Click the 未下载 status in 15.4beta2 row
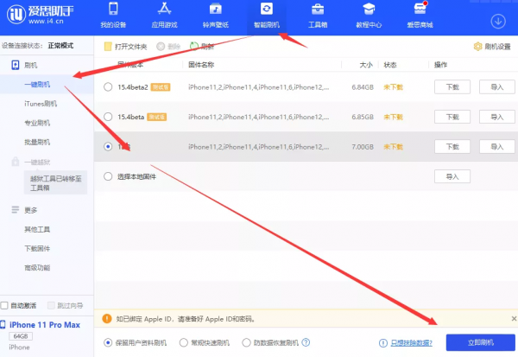 click(x=393, y=87)
